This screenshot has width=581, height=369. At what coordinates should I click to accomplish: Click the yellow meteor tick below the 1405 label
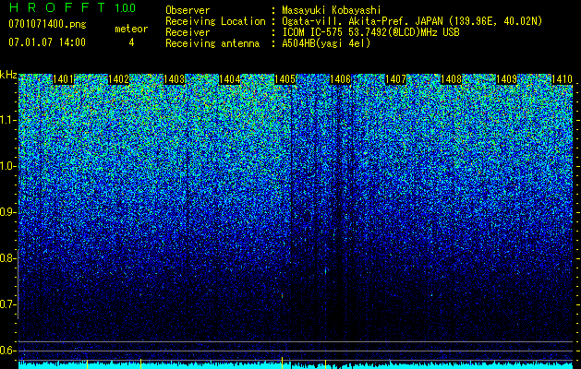click(x=283, y=363)
